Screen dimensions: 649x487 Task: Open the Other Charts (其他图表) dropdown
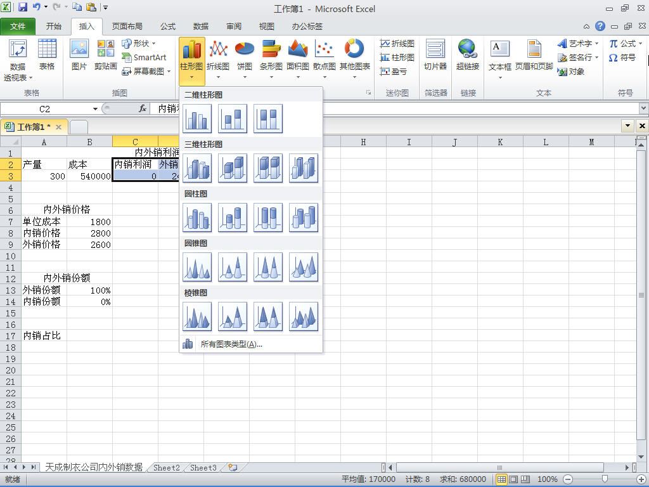[355, 59]
